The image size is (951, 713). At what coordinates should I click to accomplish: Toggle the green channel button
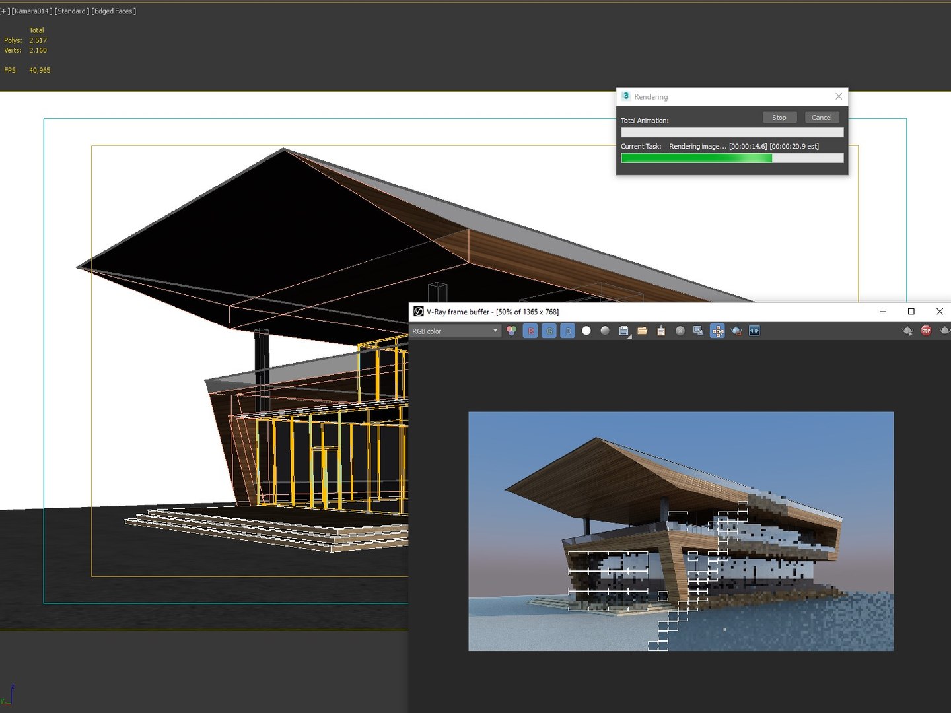coord(549,331)
